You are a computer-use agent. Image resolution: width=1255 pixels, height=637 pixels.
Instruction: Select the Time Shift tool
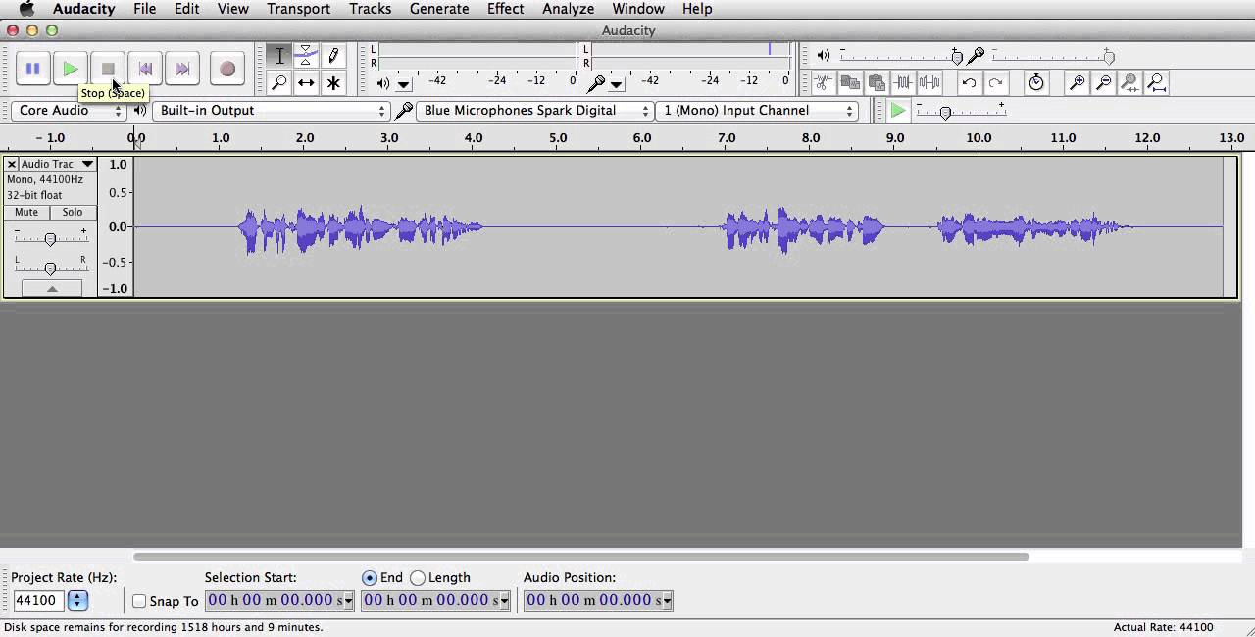[x=306, y=83]
